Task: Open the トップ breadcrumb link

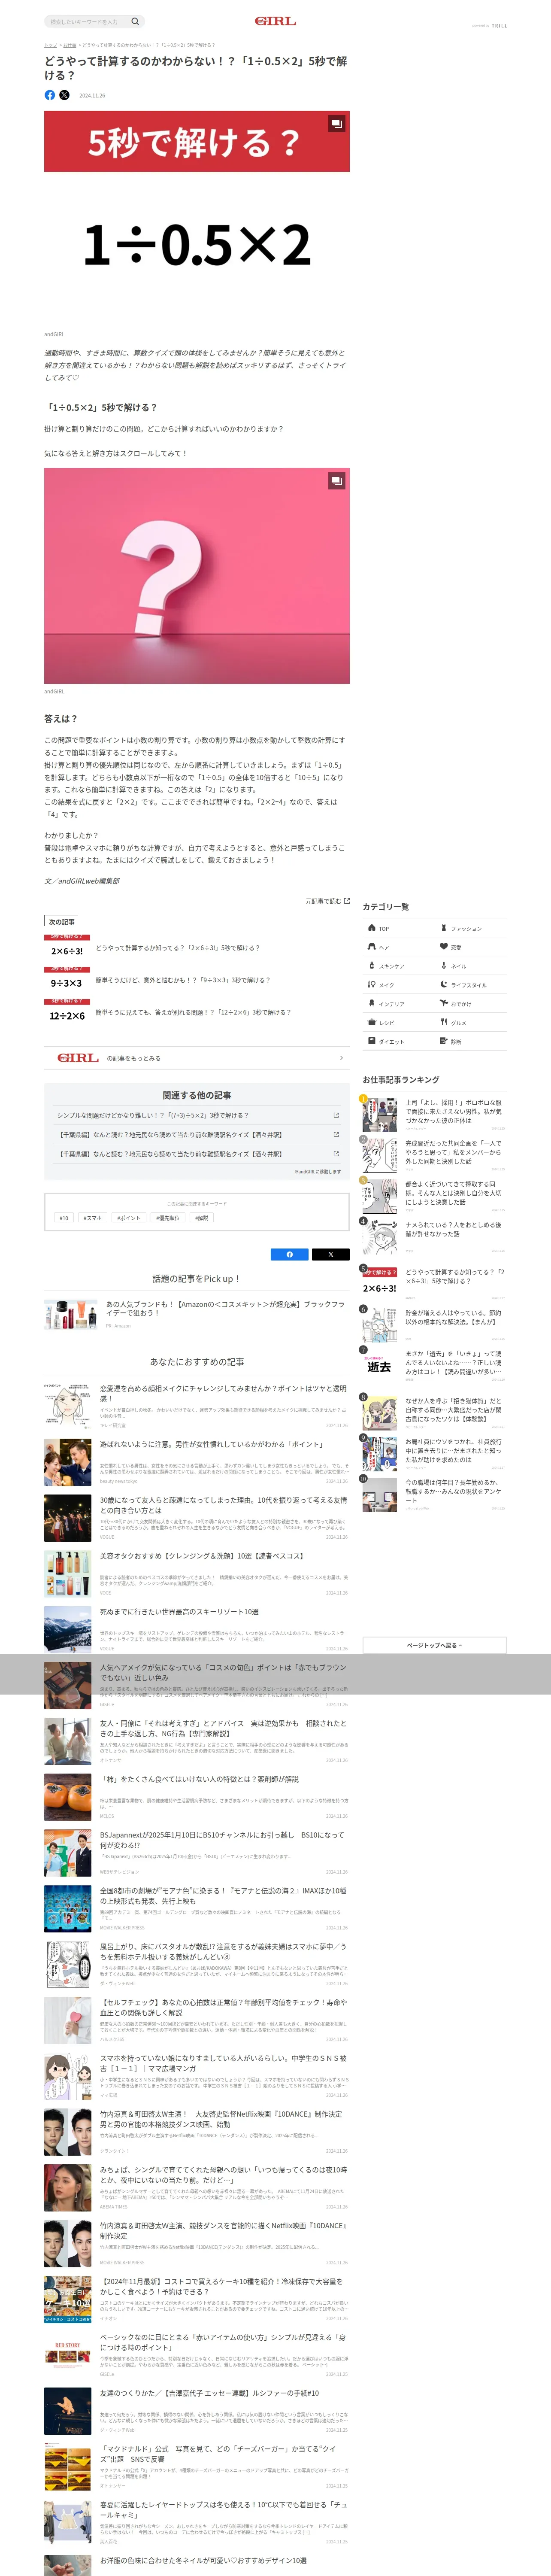Action: click(50, 45)
